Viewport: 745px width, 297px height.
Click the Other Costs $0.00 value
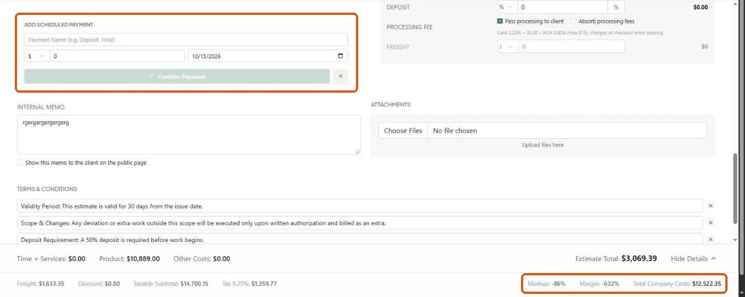221,259
